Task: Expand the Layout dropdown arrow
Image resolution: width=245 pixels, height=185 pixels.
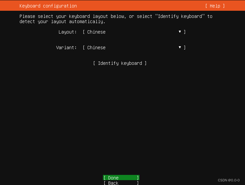Action: tap(180, 32)
